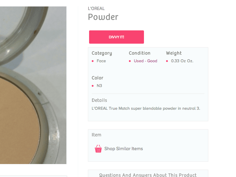Viewport: 236px width, 177px height.
Task: Click the 0.33 Oz weight value
Action: pos(182,61)
